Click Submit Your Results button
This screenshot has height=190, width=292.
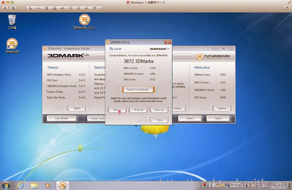click(139, 90)
